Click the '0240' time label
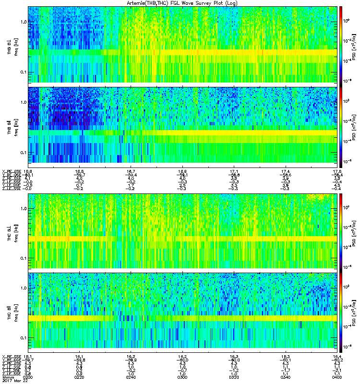The height and width of the screenshot is (384, 360). point(131,377)
